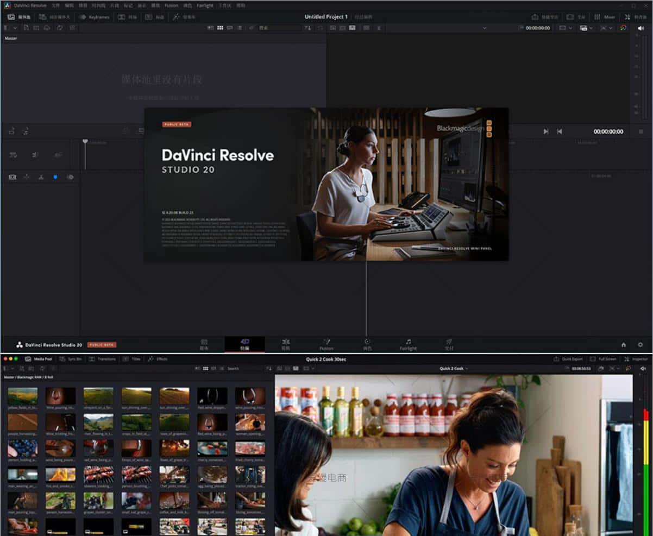The width and height of the screenshot is (653, 536).
Task: Click Quick Export in the lower window
Action: tap(568, 359)
